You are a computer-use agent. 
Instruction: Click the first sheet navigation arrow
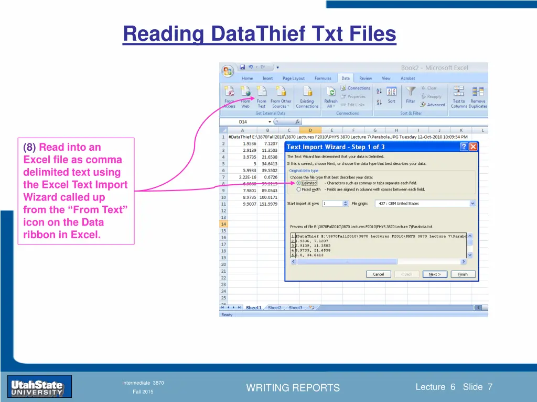pyautogui.click(x=222, y=308)
